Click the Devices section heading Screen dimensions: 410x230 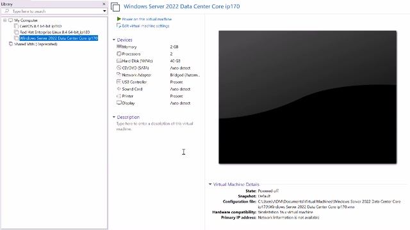tap(124, 40)
